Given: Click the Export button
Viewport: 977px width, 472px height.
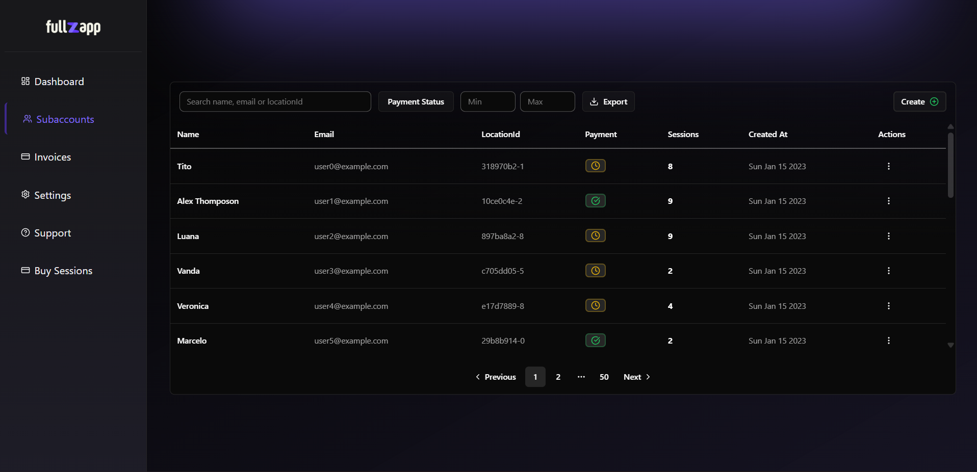Looking at the screenshot, I should click(608, 102).
